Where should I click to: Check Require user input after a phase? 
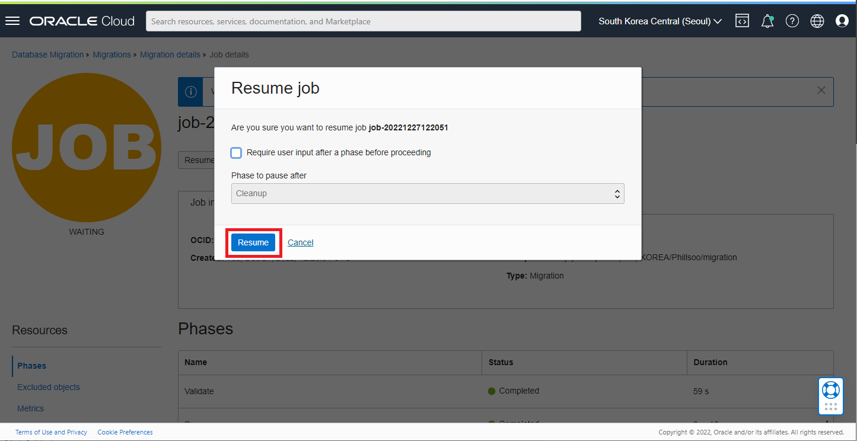point(236,153)
